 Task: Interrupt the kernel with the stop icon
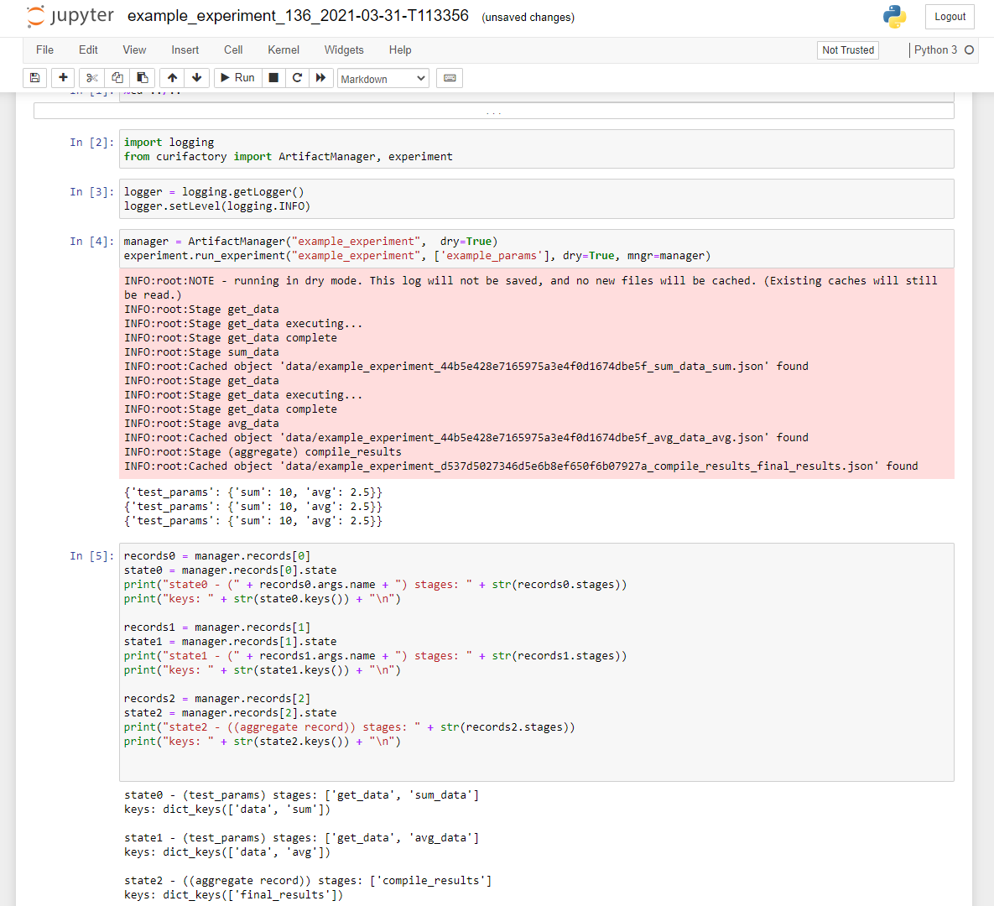click(x=273, y=77)
